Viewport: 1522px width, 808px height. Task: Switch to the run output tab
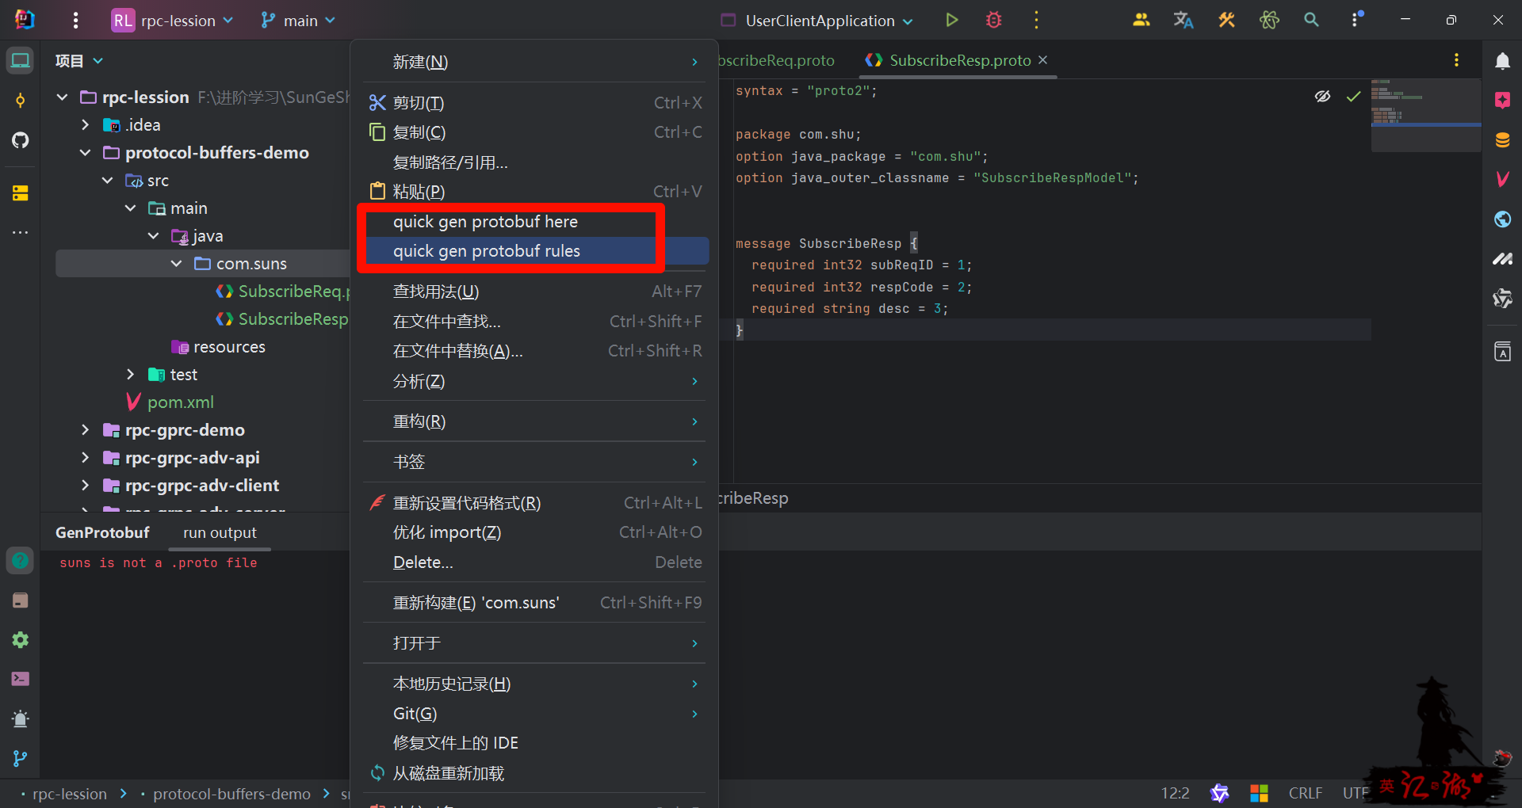(x=220, y=533)
